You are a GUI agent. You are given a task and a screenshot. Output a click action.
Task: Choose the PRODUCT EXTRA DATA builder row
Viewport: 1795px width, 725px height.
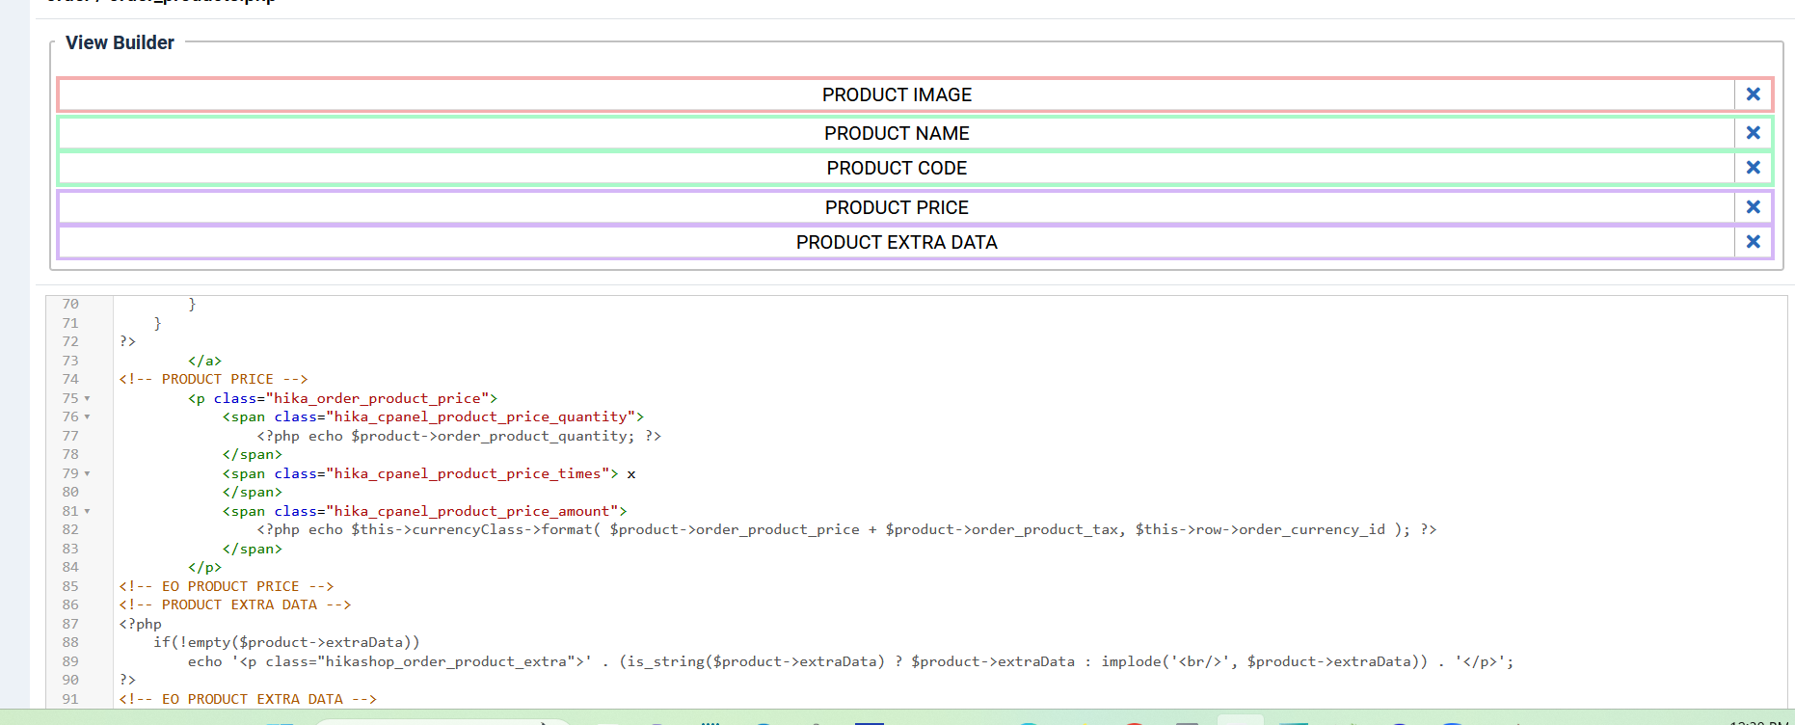point(896,242)
